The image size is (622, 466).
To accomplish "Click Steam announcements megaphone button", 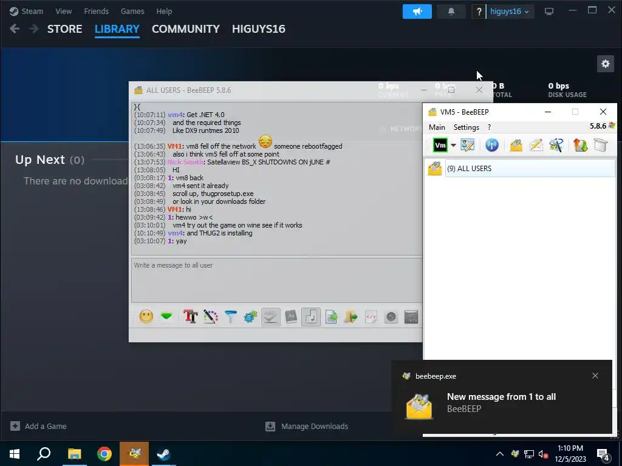I will [417, 12].
